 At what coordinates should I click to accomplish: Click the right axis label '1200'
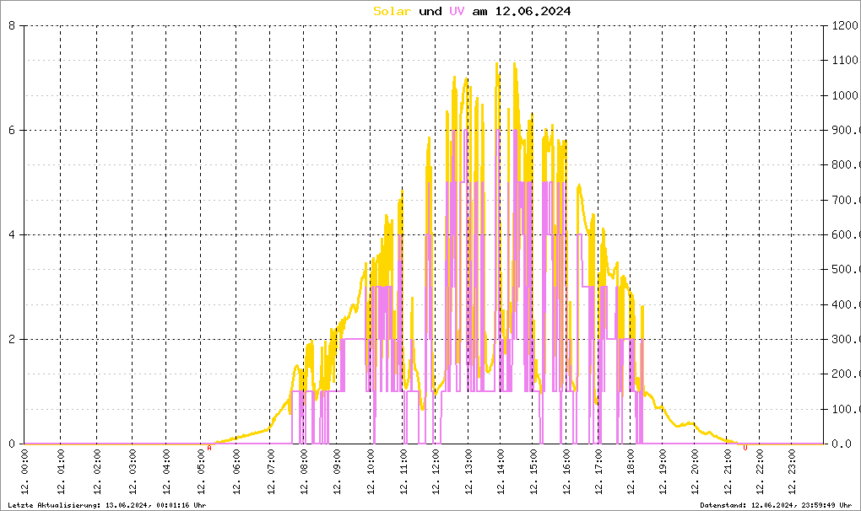(844, 25)
